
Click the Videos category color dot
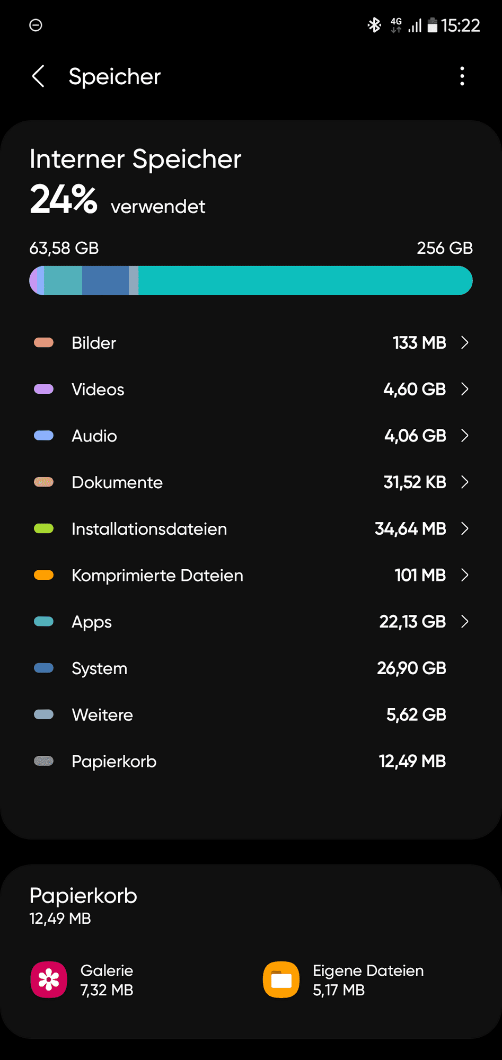(43, 389)
